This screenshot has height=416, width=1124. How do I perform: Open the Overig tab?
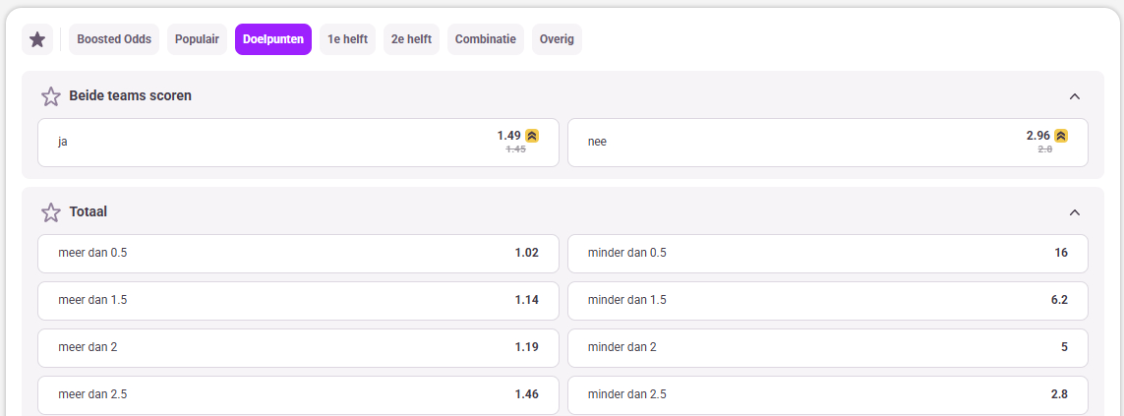(557, 39)
